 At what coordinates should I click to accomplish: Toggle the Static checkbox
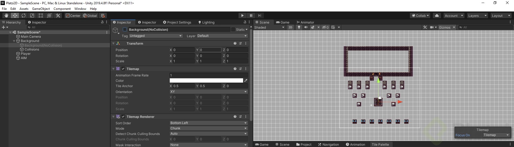(x=233, y=29)
